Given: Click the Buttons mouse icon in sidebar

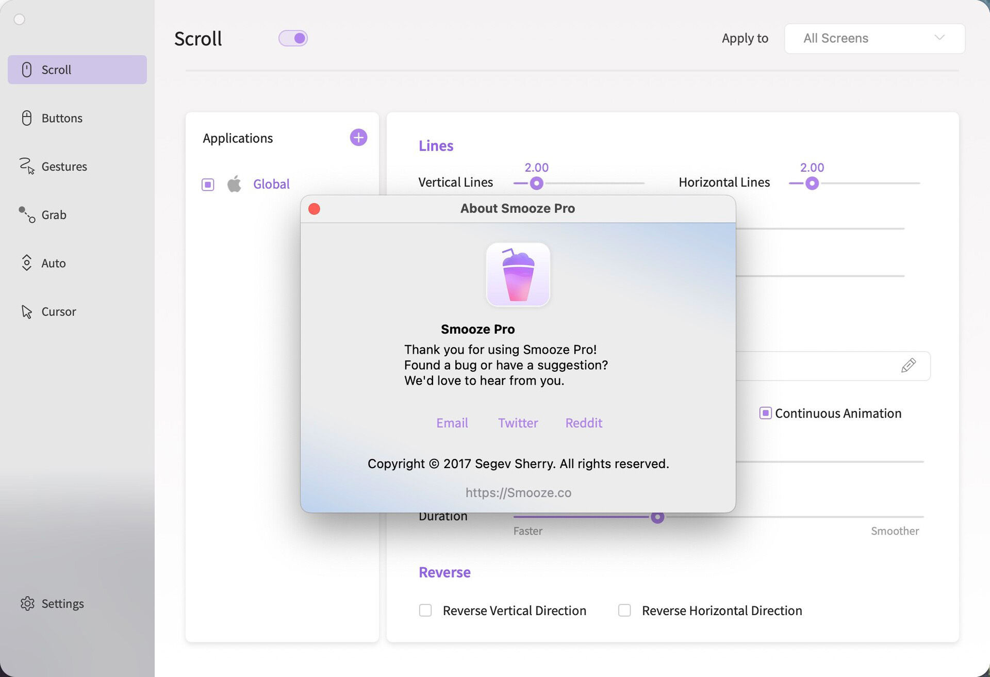Looking at the screenshot, I should [27, 118].
